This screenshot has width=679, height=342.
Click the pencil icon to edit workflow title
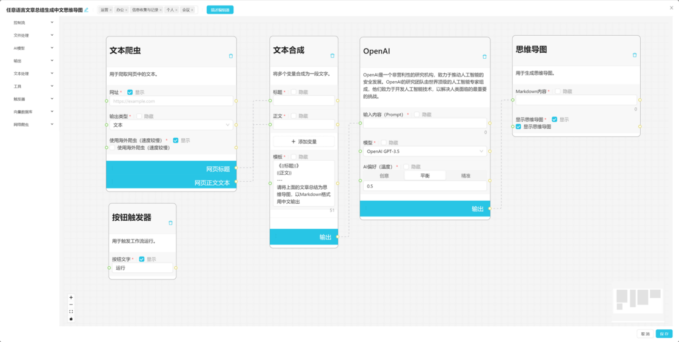87,10
